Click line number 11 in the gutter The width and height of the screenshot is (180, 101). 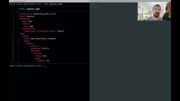tap(13, 39)
